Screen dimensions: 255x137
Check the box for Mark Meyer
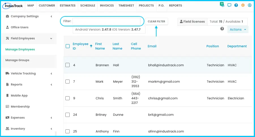[x=67, y=82]
